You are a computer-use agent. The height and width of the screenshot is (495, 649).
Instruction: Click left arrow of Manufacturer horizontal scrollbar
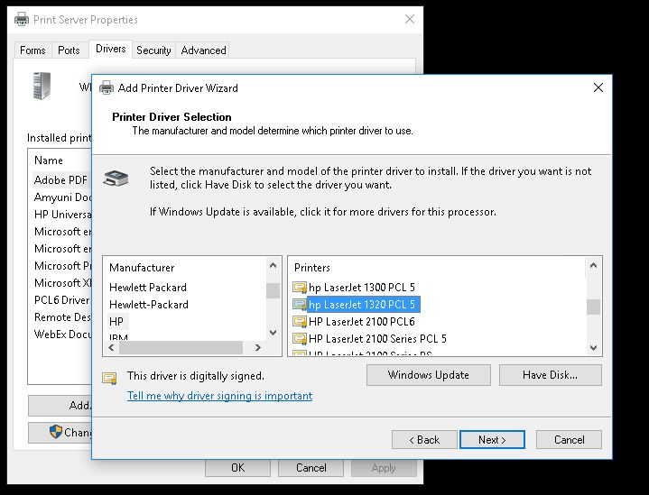pyautogui.click(x=111, y=347)
